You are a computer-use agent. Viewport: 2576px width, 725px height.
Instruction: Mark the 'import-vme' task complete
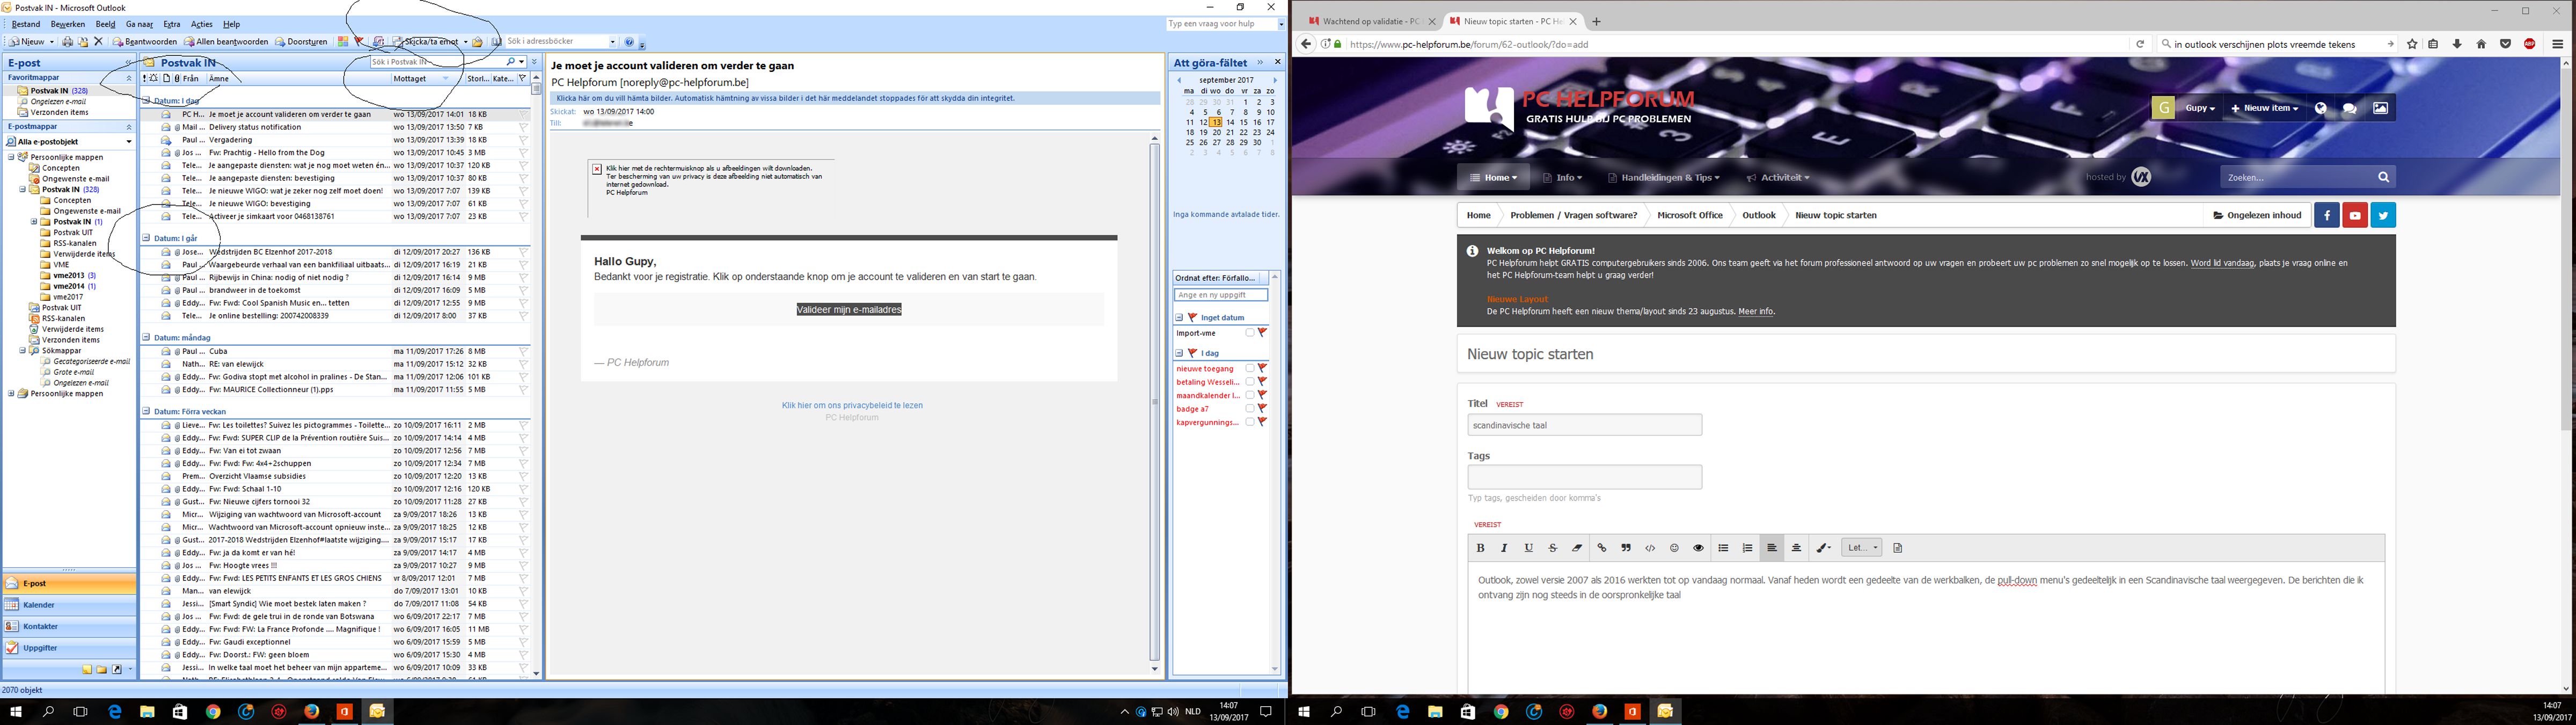(1250, 332)
